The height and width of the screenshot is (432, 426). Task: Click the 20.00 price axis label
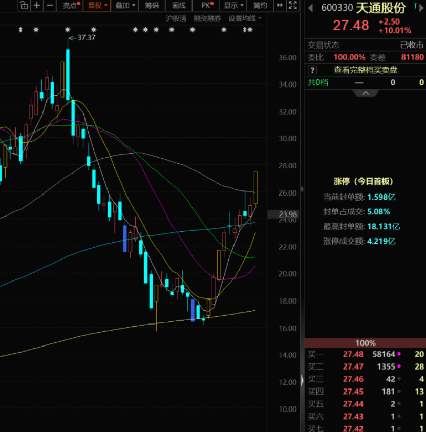[x=287, y=274]
